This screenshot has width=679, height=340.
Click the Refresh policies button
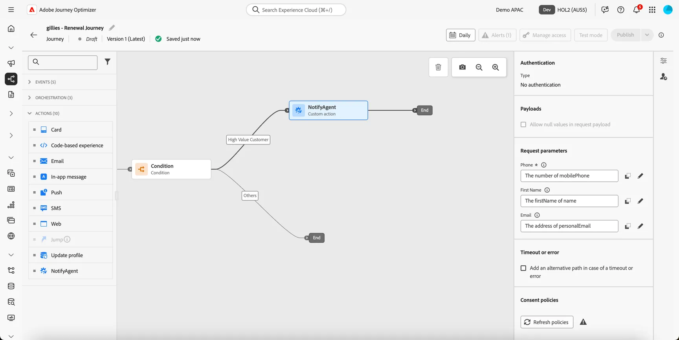[x=547, y=322]
